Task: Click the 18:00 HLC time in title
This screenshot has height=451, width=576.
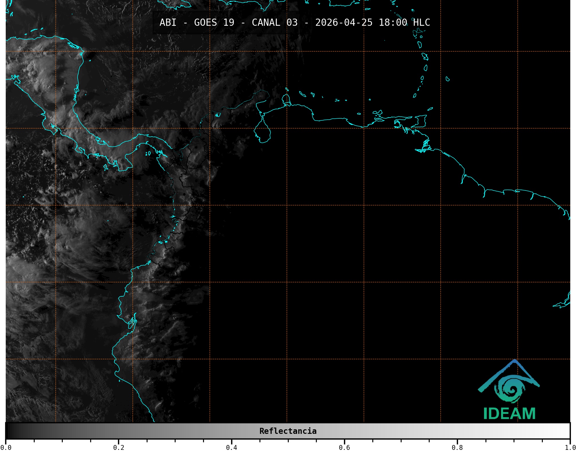Action: click(404, 23)
